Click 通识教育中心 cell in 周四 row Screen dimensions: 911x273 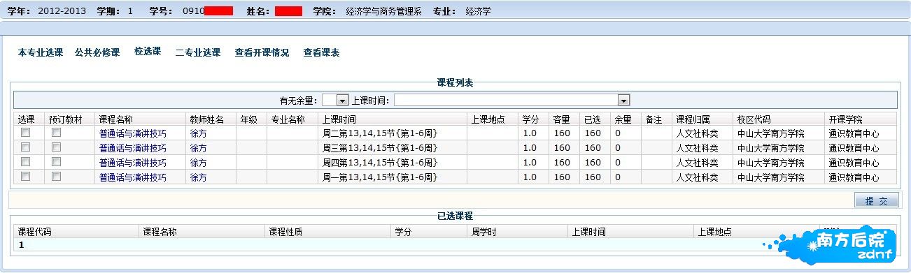coord(854,163)
